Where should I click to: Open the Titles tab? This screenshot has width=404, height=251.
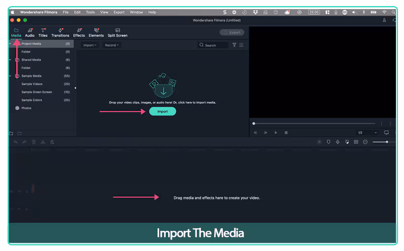tap(43, 33)
